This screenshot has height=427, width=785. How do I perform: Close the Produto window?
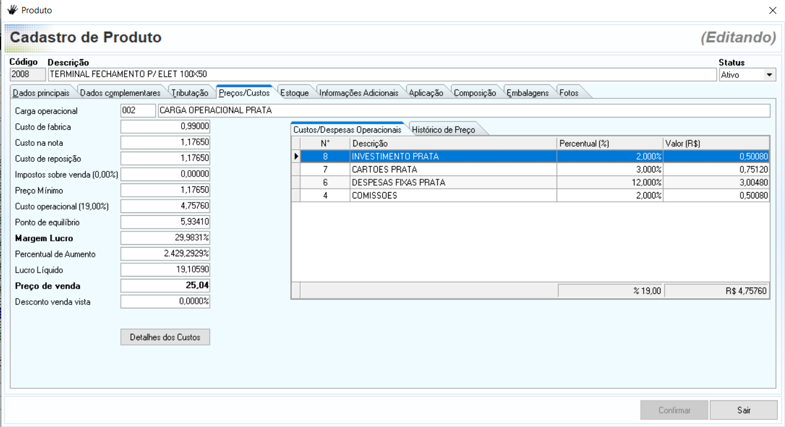tap(772, 10)
